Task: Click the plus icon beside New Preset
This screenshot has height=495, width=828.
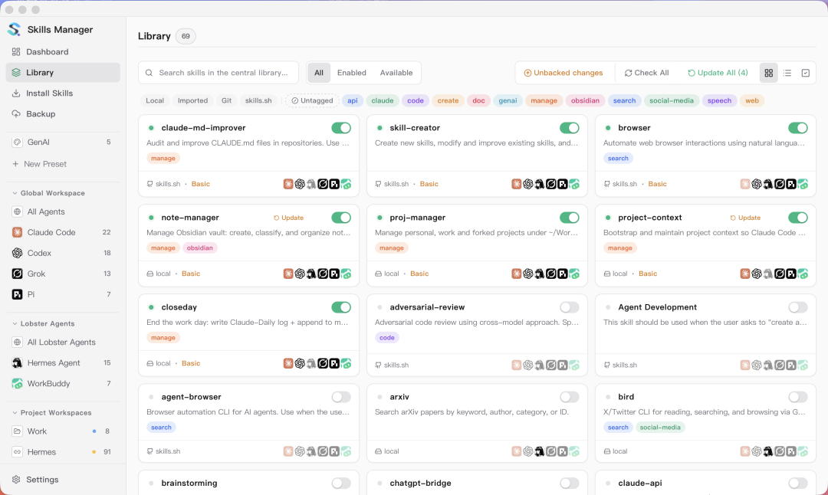Action: click(15, 163)
